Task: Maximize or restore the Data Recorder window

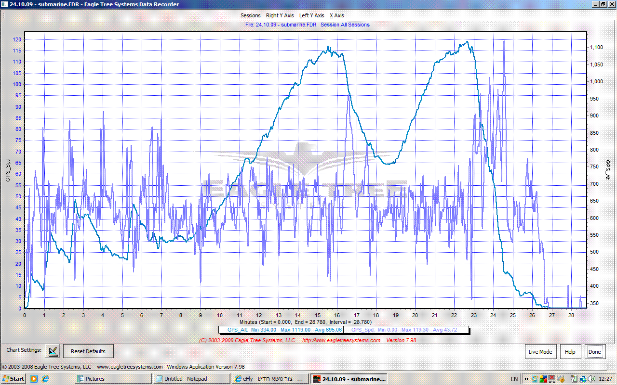Action: point(603,4)
